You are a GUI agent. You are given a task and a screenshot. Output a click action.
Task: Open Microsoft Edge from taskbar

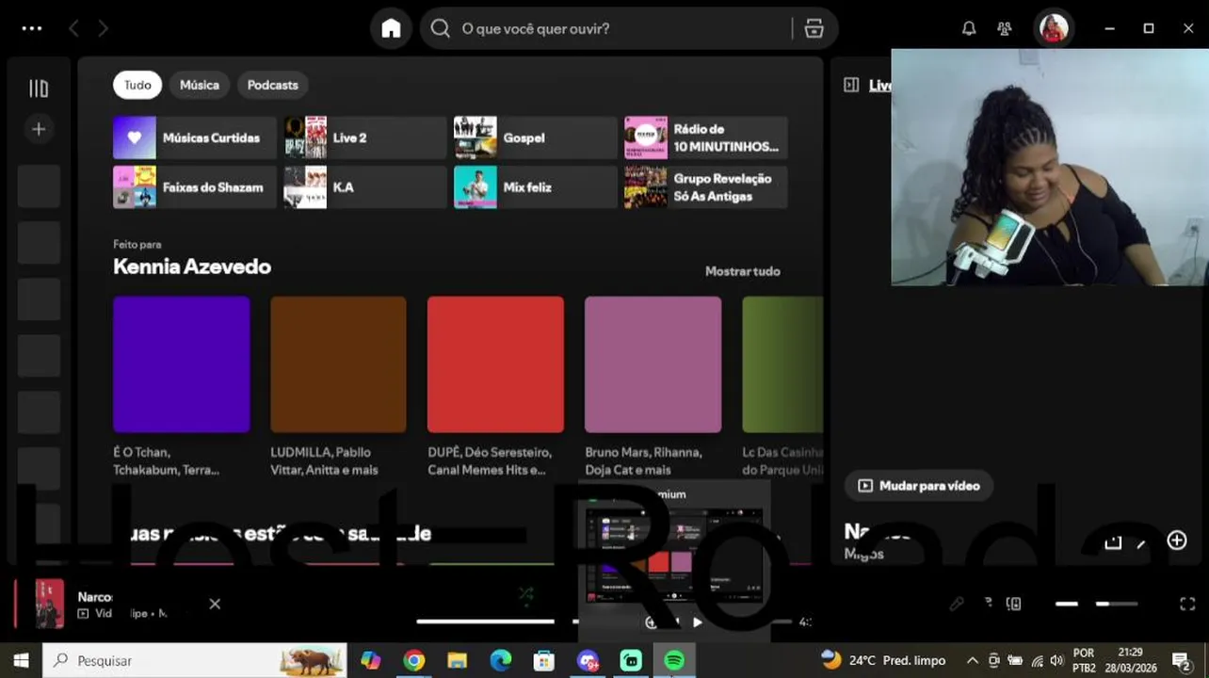(x=501, y=660)
